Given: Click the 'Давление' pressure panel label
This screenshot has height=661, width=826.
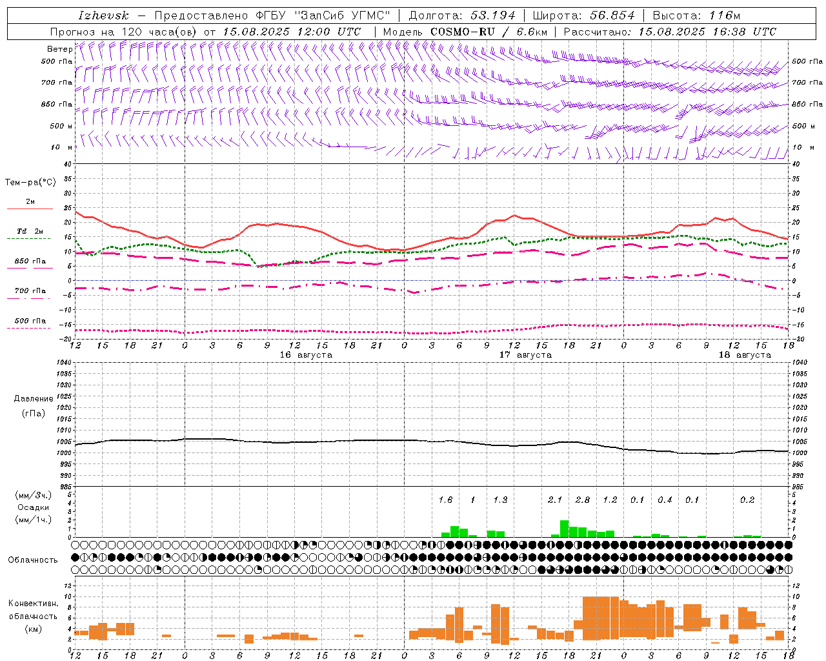Looking at the screenshot, I should [34, 399].
